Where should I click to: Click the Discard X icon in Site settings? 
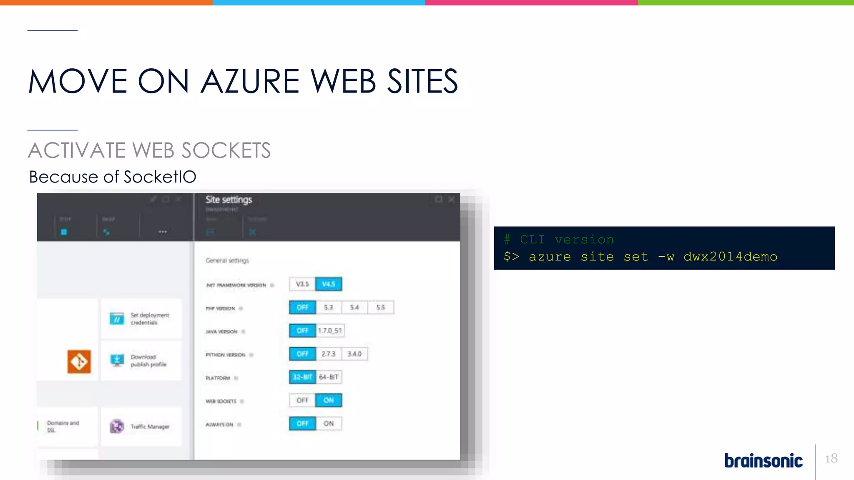pos(252,232)
